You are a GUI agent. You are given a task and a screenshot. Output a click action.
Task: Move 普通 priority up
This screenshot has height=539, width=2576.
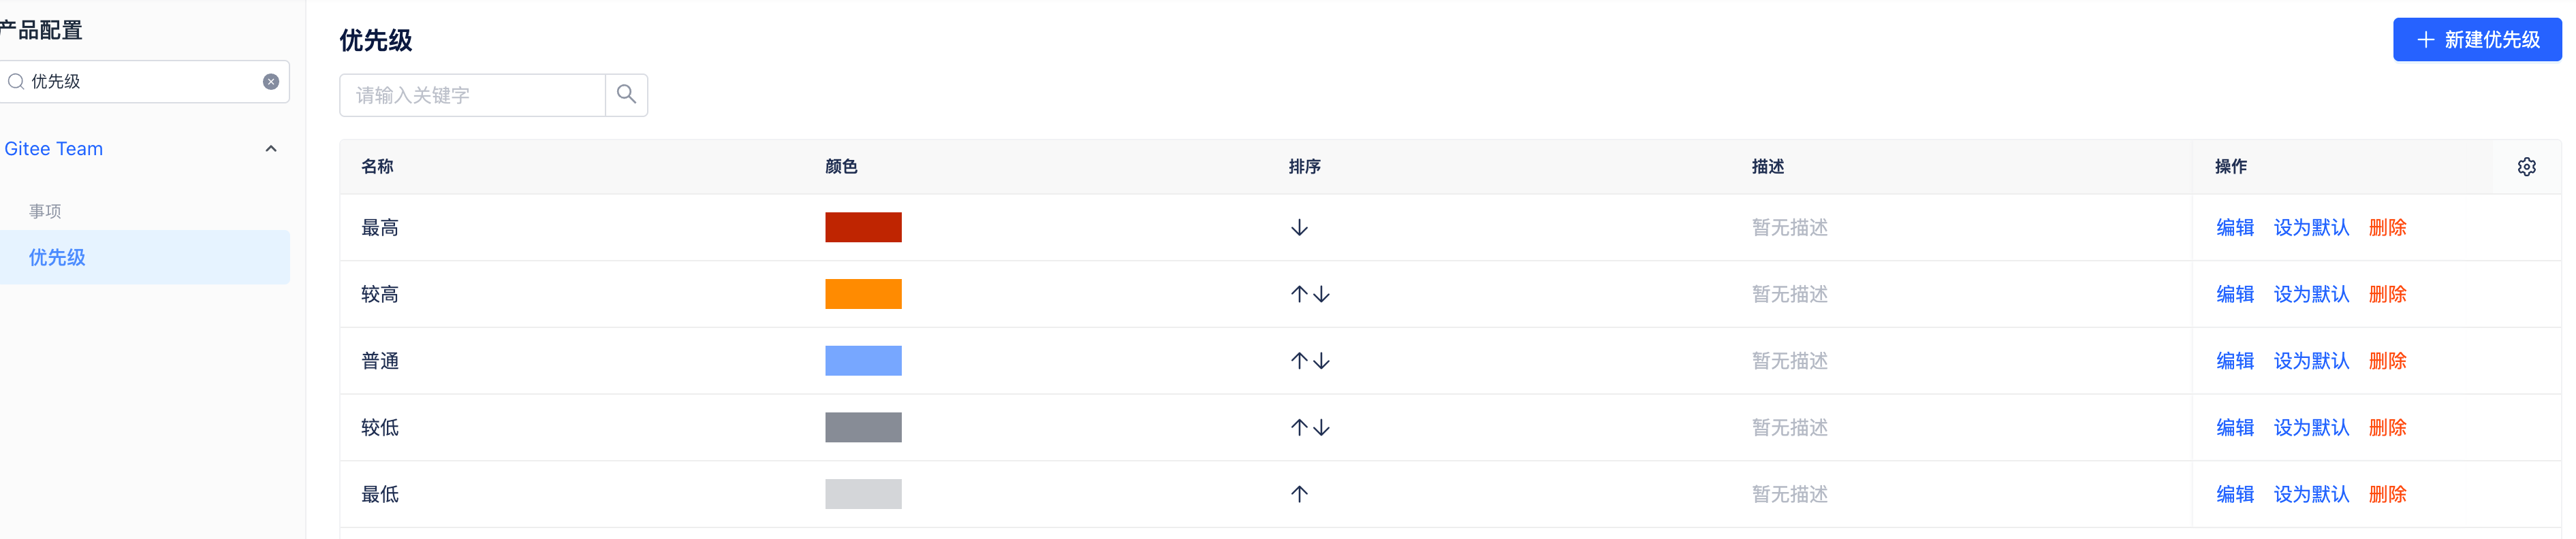[1298, 361]
